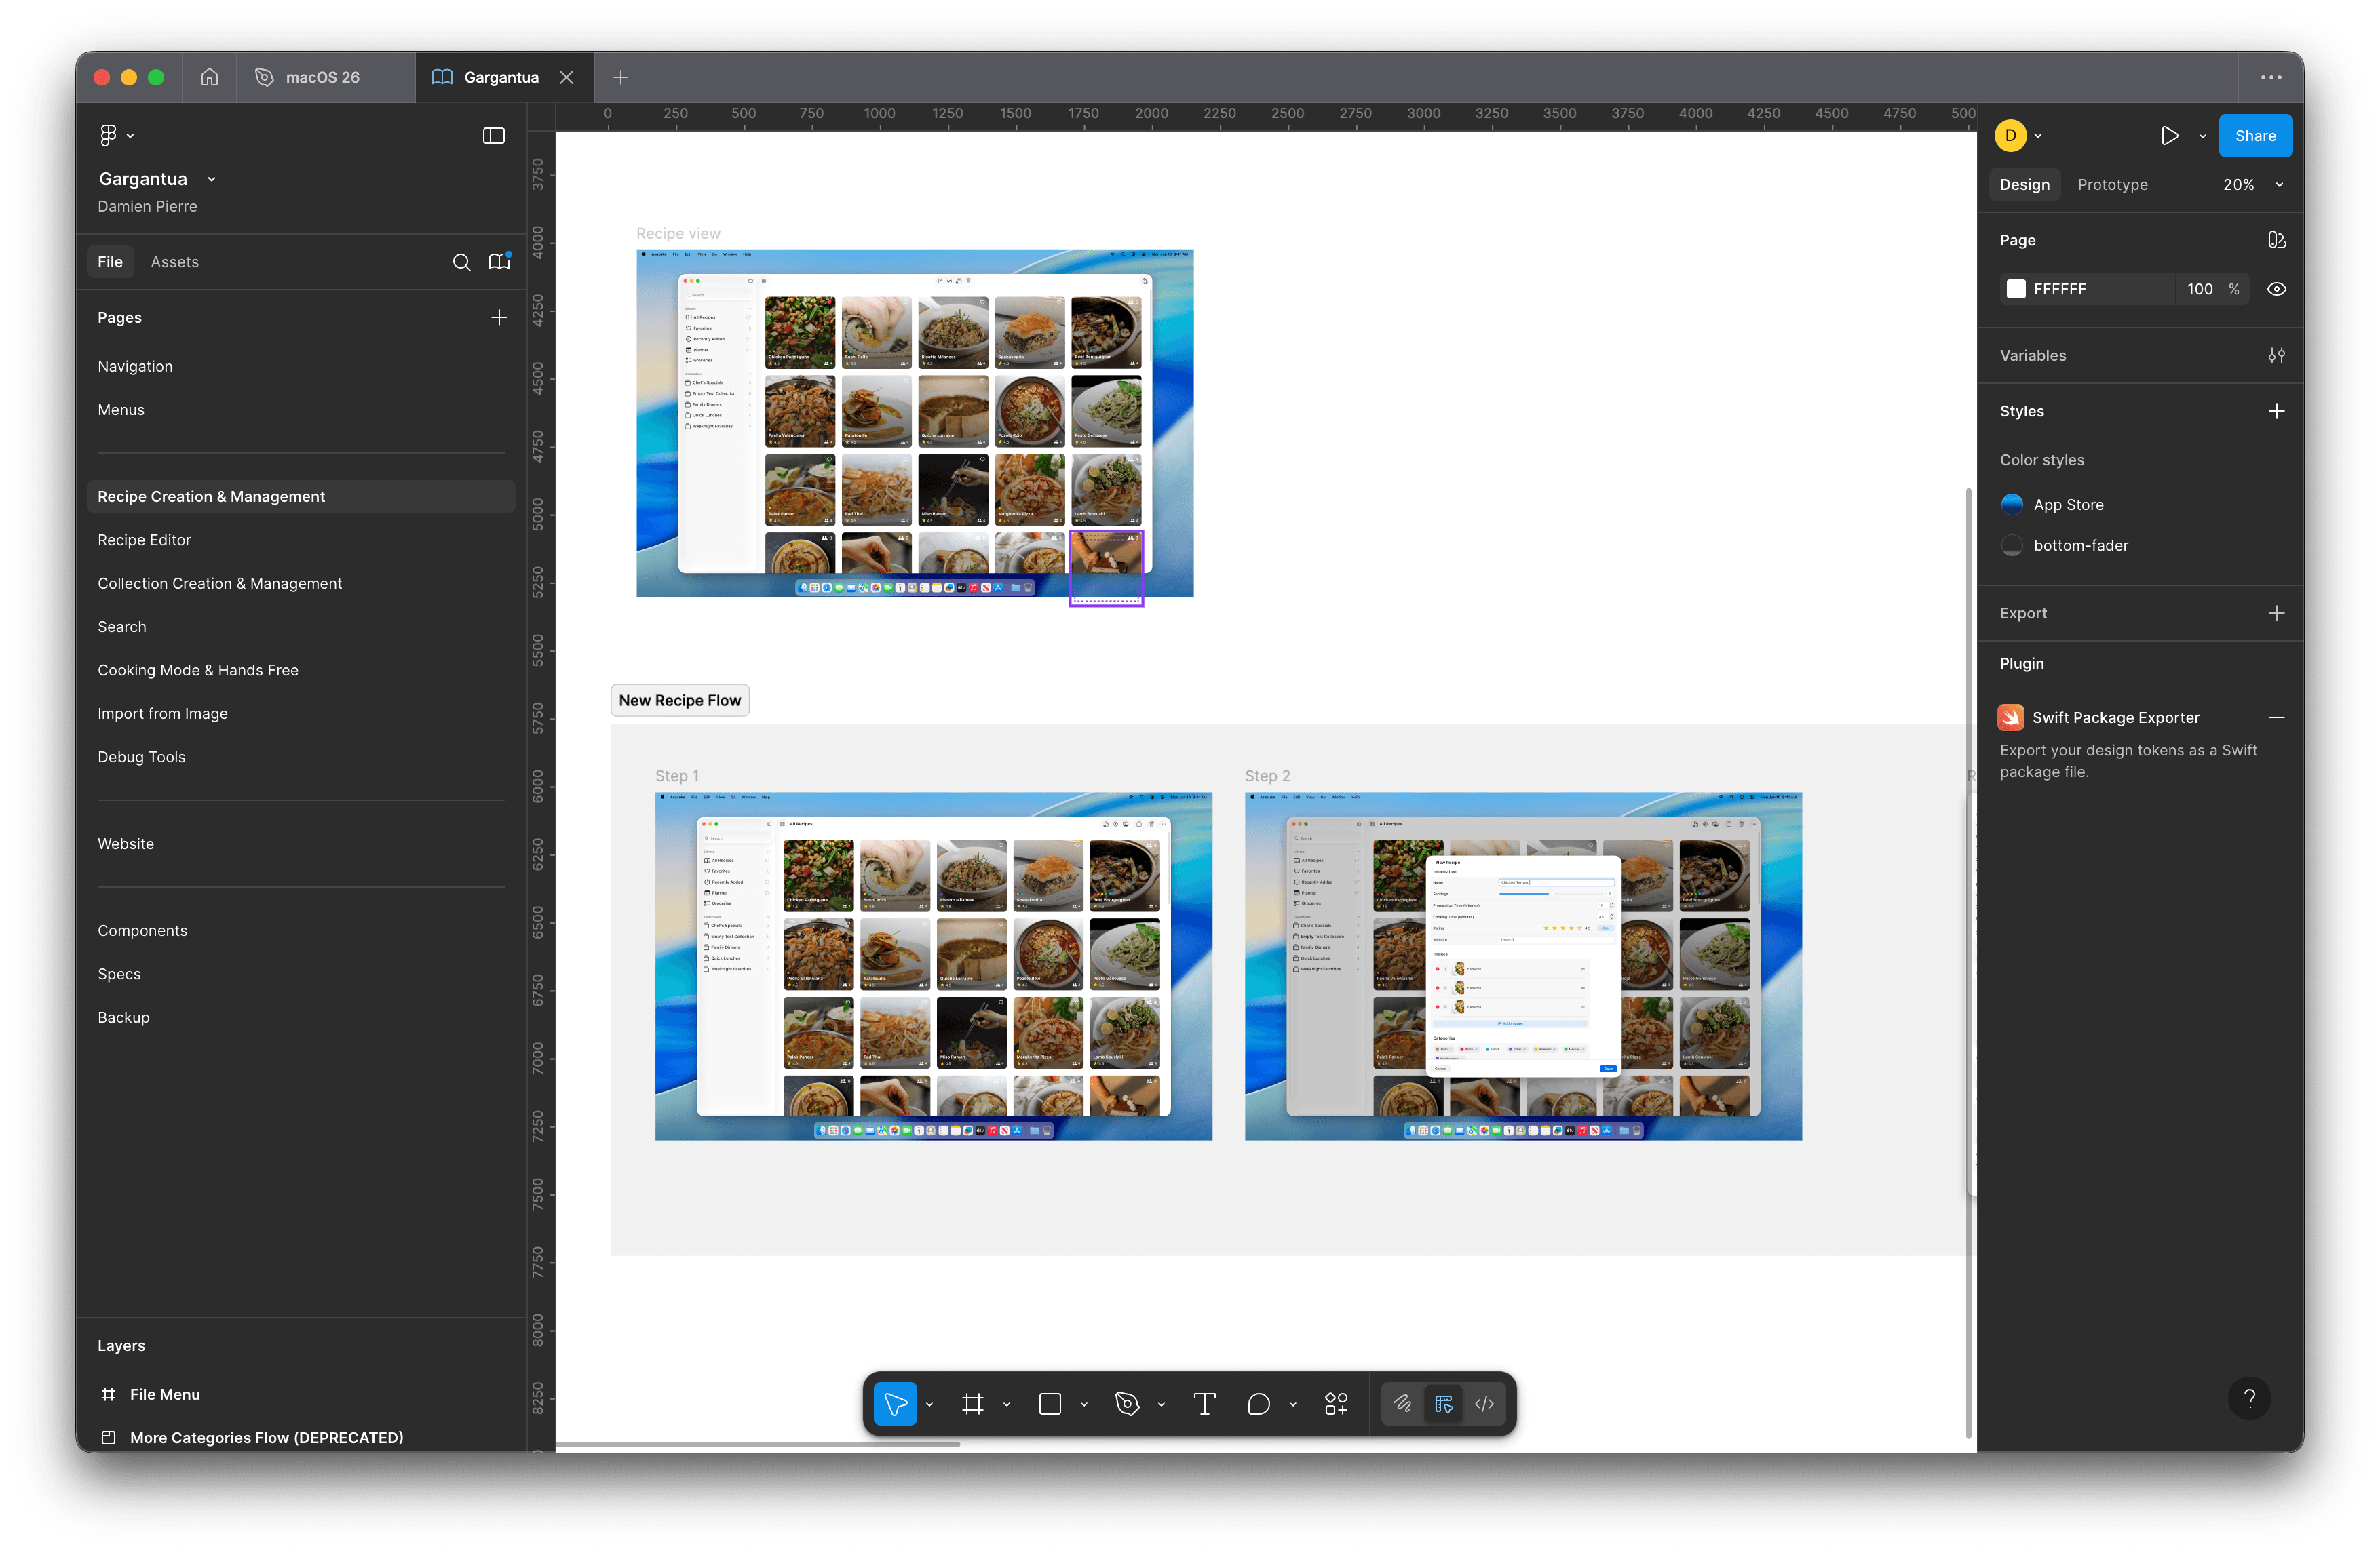Open the Variables settings icon

(2276, 356)
